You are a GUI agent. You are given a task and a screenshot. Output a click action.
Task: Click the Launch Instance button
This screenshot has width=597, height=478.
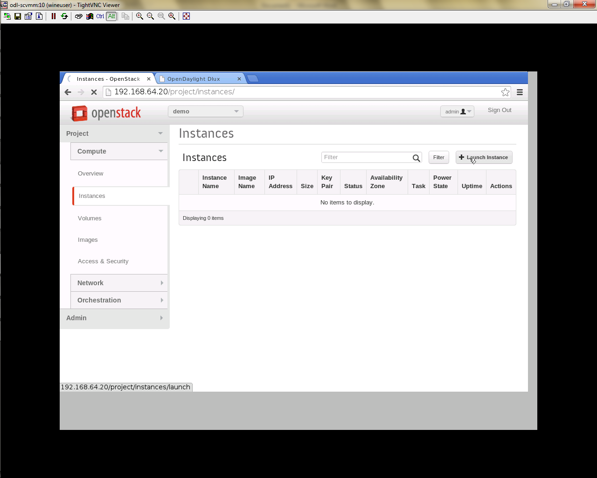484,157
